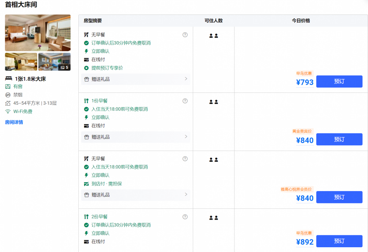Click the 首相大床间 room title
368x252 pixels.
[21, 4]
